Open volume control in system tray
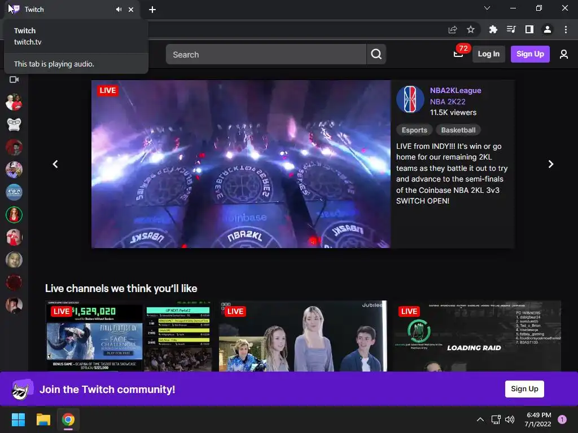 pos(510,419)
